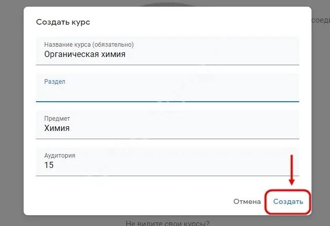This screenshot has height=226, width=330.
Task: Click the Раздел label text
Action: (54, 82)
